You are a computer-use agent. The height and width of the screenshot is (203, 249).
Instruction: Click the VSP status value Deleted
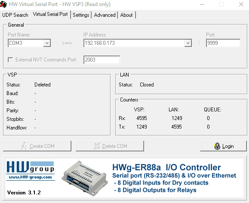[x=43, y=84]
